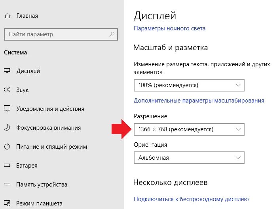The height and width of the screenshot is (209, 277).
Task: Click the Разрешение label
Action: 150,116
